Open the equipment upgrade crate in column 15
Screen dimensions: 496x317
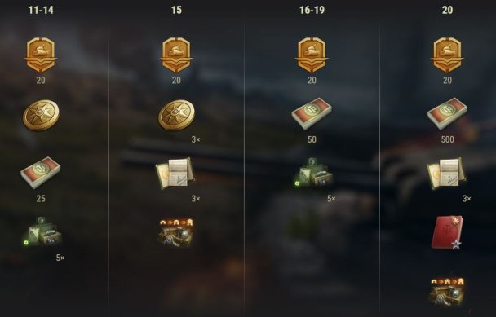(176, 233)
